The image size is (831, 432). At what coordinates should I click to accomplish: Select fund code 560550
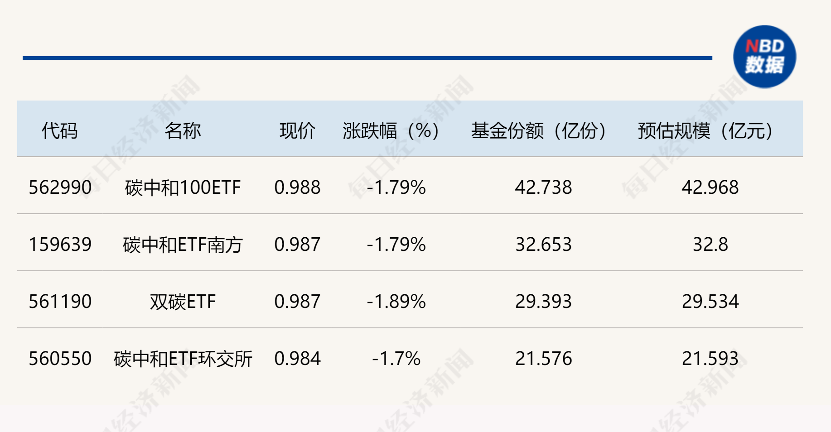click(x=60, y=359)
